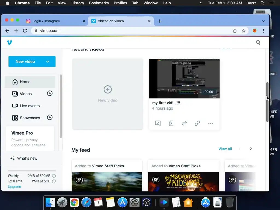Click share icon under my first vid
The height and width of the screenshot is (210, 280).
click(171, 123)
